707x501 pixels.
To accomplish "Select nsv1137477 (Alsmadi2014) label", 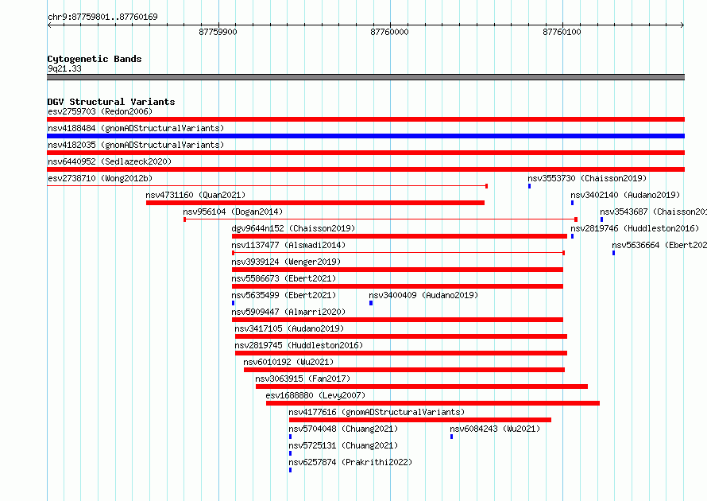I will click(288, 245).
